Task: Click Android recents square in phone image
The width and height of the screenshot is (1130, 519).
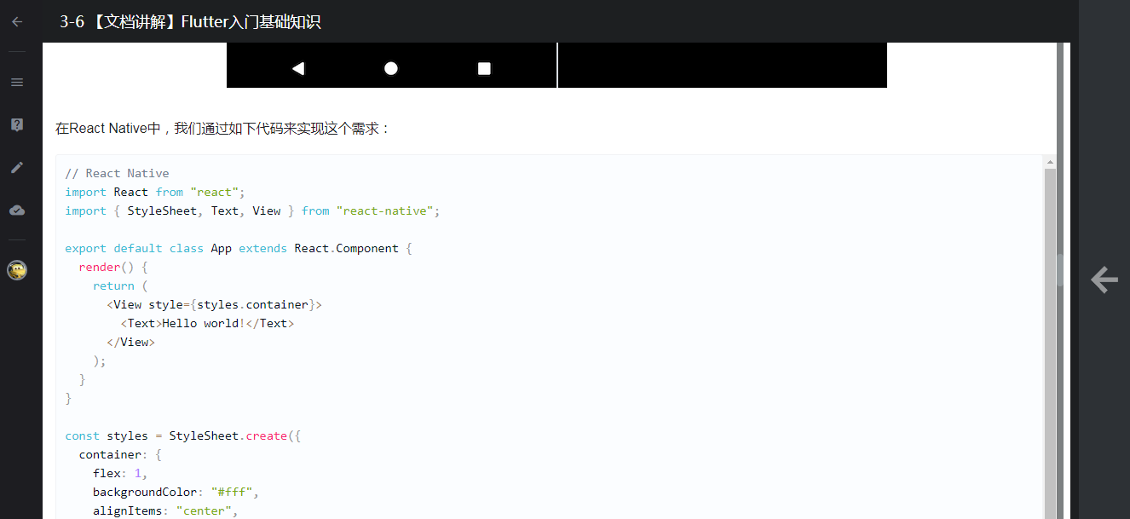Action: 484,68
